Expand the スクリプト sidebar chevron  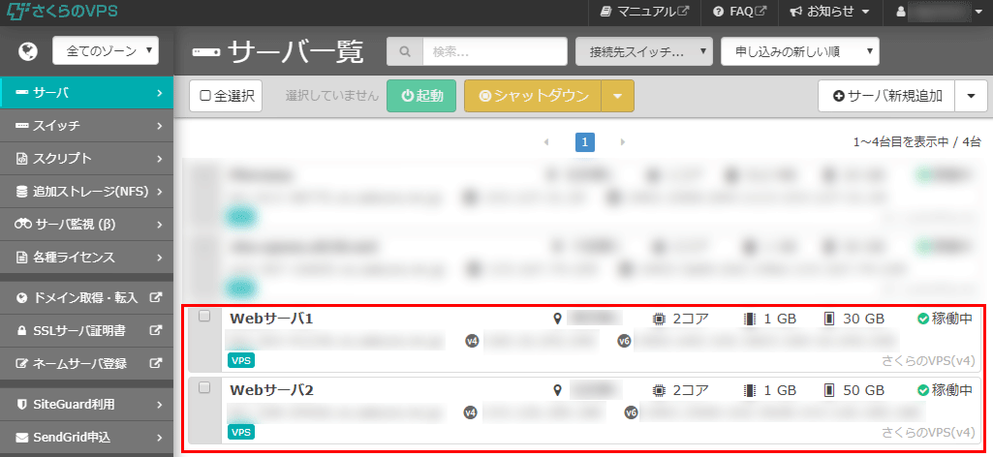click(x=160, y=159)
